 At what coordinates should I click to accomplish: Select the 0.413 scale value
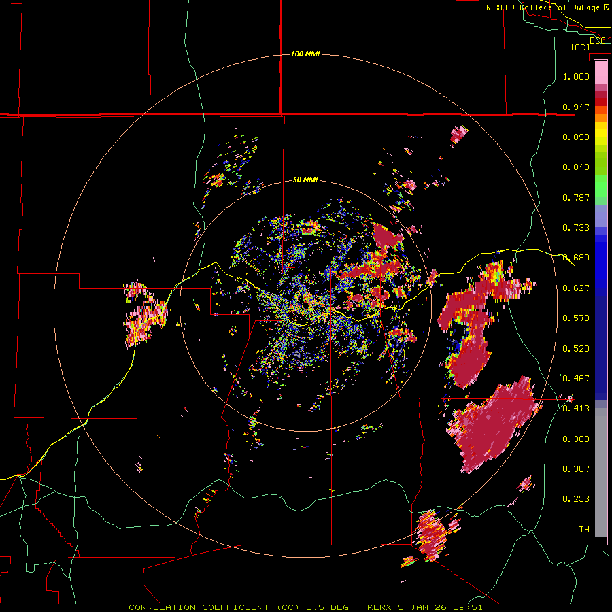click(x=576, y=408)
